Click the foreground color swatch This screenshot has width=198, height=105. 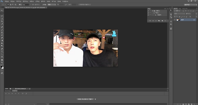(x=1, y=67)
